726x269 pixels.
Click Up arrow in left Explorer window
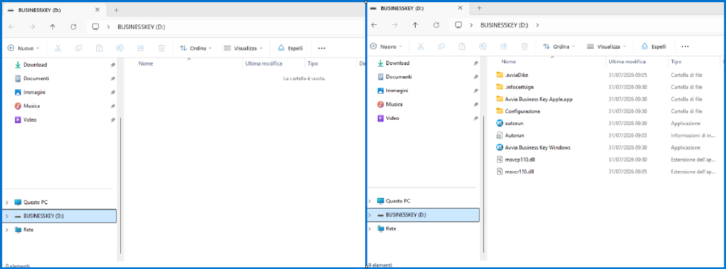53,27
